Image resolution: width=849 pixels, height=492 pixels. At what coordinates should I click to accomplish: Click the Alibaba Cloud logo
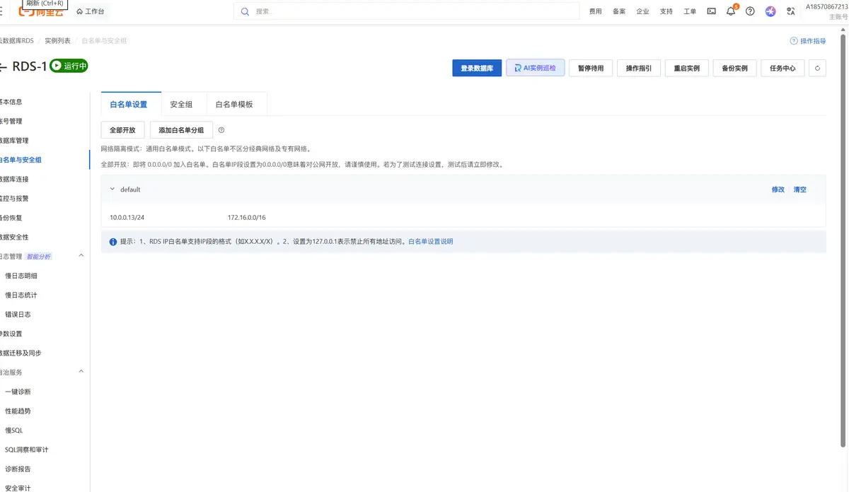(41, 12)
